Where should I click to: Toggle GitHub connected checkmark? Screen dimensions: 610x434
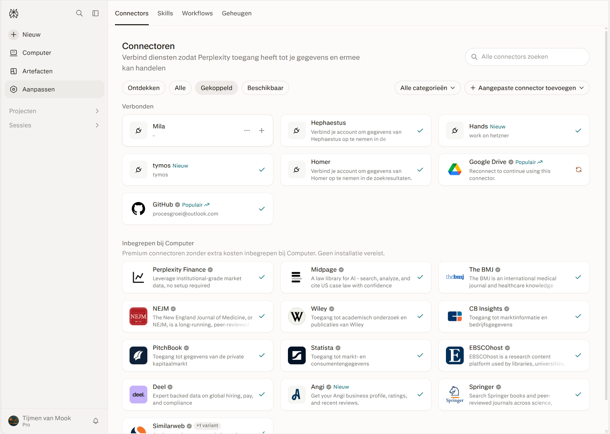pos(262,209)
